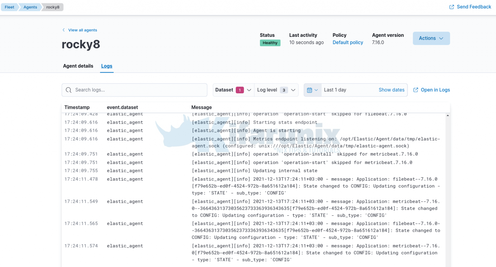Expand the Log level filter dropdown

(293, 90)
